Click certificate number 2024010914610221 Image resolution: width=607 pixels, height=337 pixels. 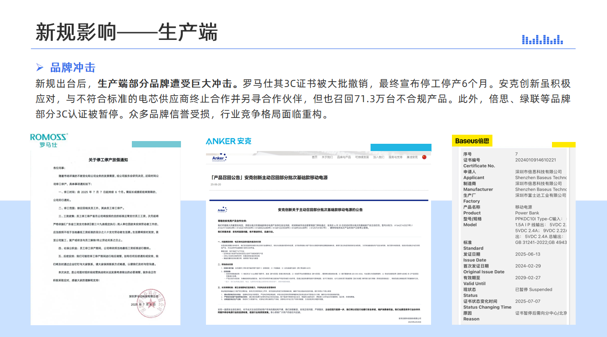tap(536, 160)
